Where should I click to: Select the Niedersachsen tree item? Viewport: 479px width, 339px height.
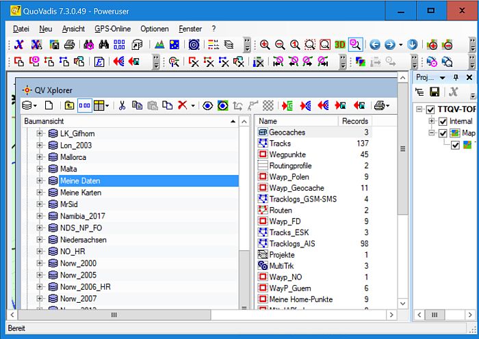tap(83, 240)
